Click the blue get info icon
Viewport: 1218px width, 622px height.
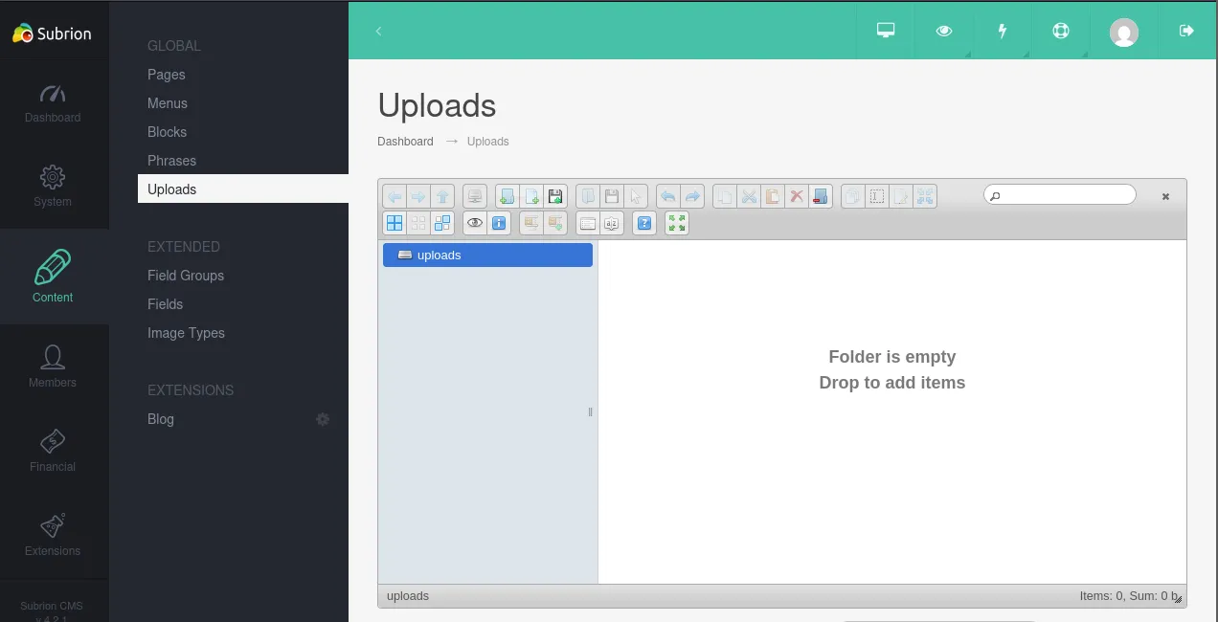[499, 223]
